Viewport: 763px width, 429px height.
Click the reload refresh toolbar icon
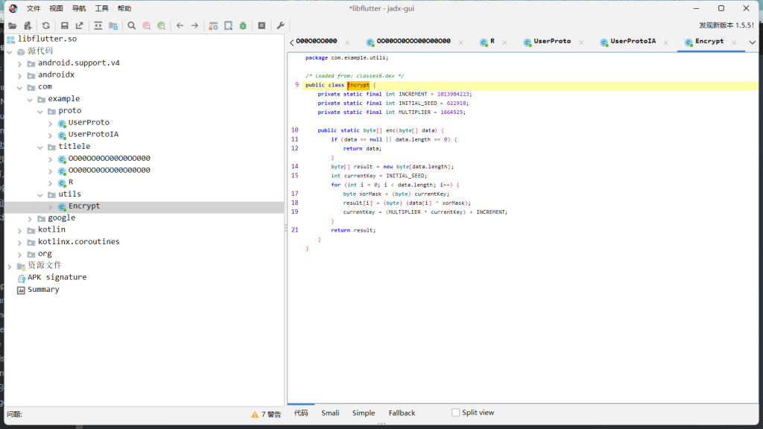pyautogui.click(x=45, y=26)
